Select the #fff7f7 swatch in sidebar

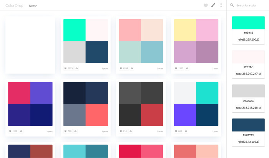coord(248,57)
